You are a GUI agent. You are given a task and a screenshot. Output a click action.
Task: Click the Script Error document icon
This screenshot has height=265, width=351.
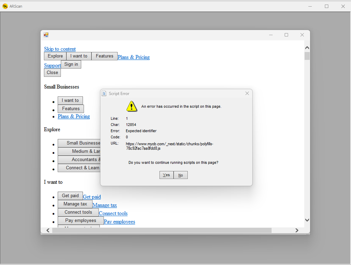(104, 94)
